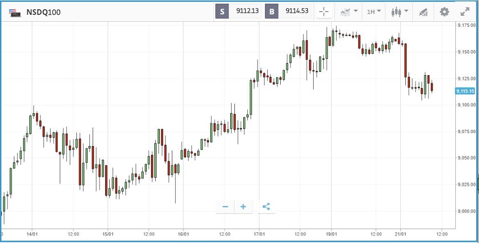Click the 21/01 date marker on the time axis
479x243 pixels.
[400, 234]
